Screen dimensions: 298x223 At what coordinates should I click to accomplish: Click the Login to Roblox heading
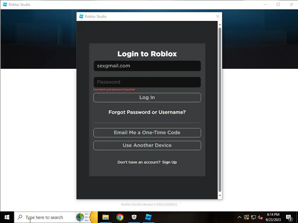pyautogui.click(x=147, y=54)
